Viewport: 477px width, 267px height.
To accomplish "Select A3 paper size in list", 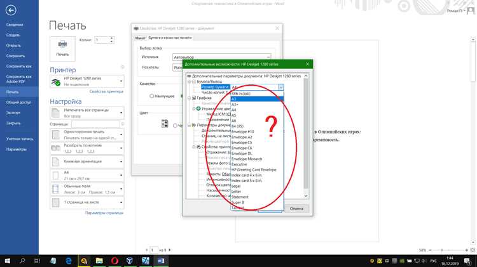I will pos(257,99).
